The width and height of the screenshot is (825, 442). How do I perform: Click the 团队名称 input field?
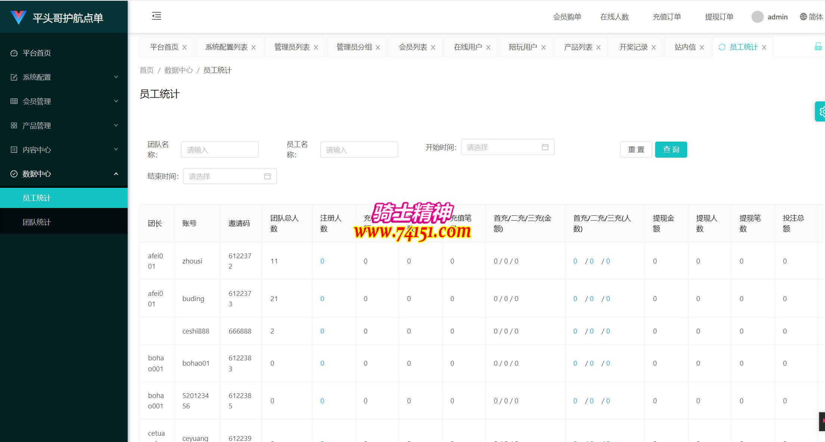[220, 150]
